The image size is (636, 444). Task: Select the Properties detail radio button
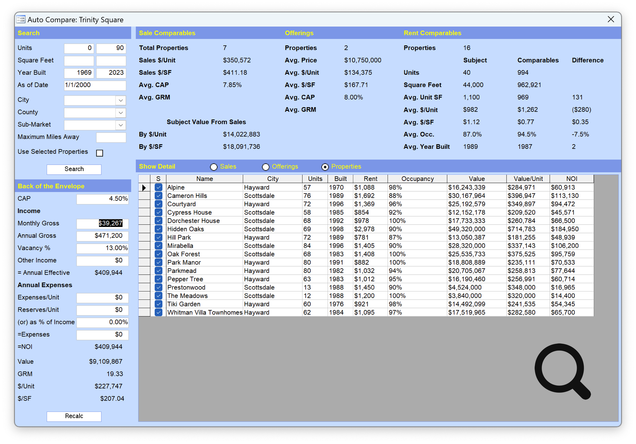pos(325,167)
